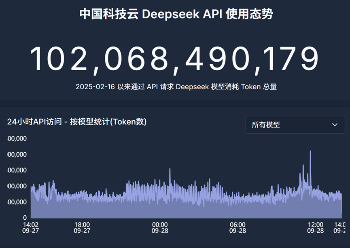Click the subtitle beginning with 2025-02-16
The width and height of the screenshot is (350, 248).
pyautogui.click(x=176, y=87)
